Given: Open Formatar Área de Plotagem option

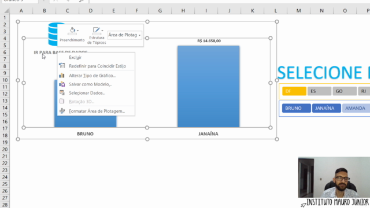Looking at the screenshot, I should [x=96, y=111].
